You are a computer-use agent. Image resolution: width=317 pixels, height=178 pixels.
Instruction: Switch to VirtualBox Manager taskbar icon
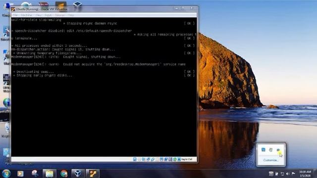(x=78, y=174)
